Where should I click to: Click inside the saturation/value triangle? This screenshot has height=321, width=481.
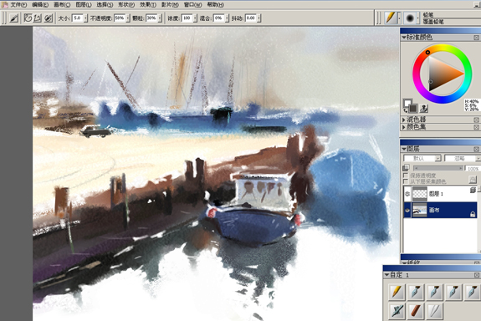coord(442,74)
